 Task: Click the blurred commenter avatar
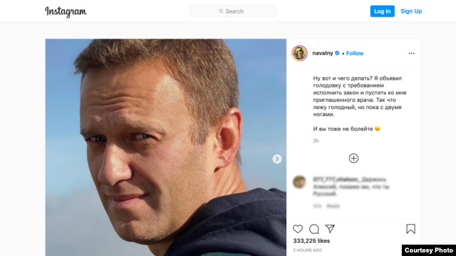click(x=300, y=182)
